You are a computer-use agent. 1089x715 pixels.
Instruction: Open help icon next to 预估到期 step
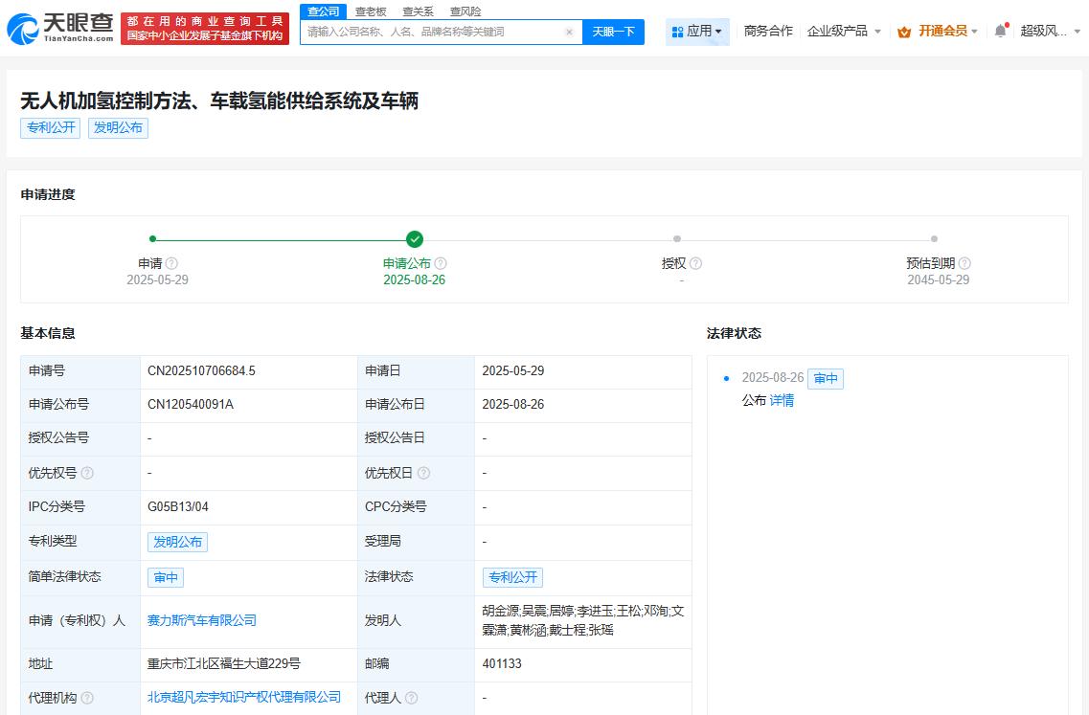[964, 263]
